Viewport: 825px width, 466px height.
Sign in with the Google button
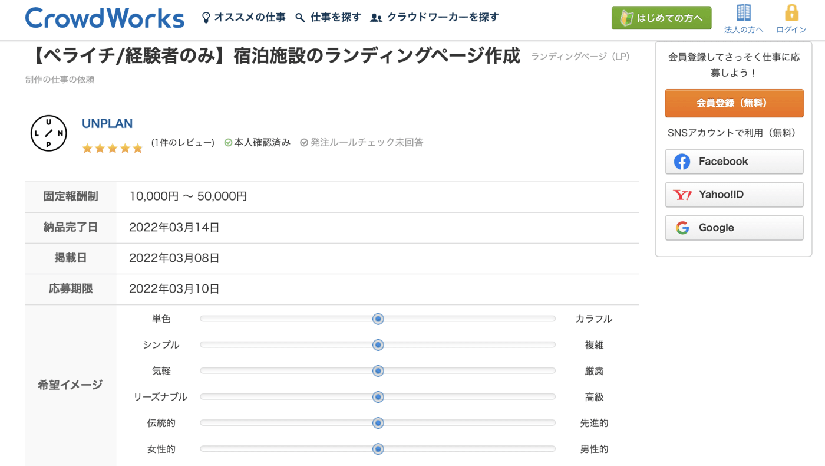734,228
